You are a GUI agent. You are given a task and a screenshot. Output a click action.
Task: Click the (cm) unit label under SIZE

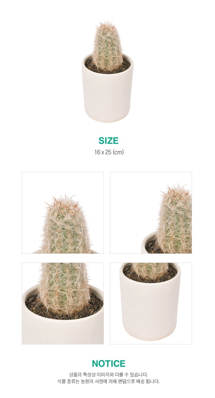pyautogui.click(x=118, y=152)
